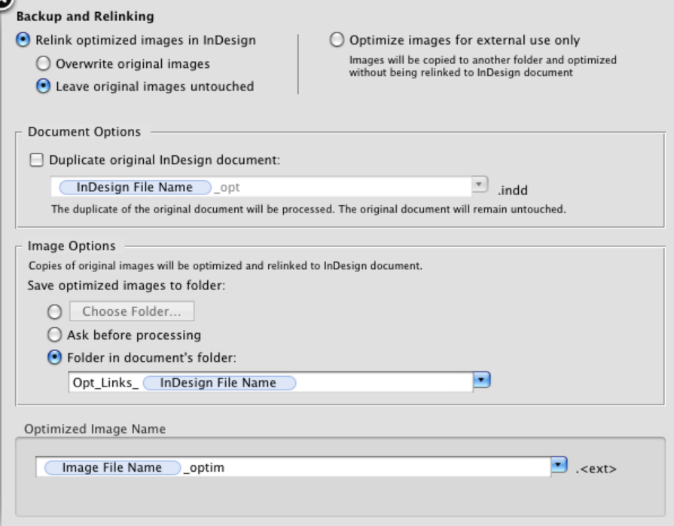
Task: Open the duplicate document name dropdown
Action: (x=479, y=186)
